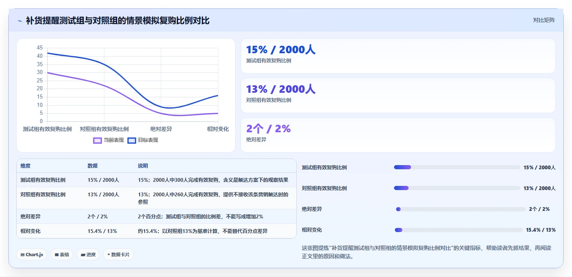Select the 表格 tag chip

pyautogui.click(x=62, y=255)
